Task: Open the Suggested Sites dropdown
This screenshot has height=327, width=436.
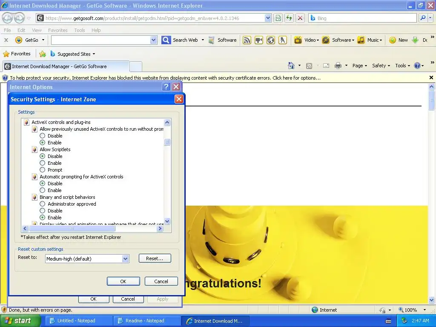Action: pyautogui.click(x=94, y=54)
